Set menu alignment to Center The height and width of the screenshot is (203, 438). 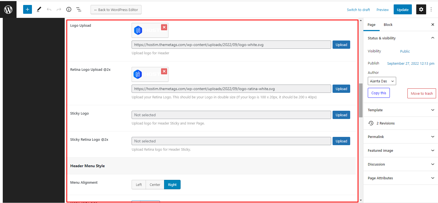[x=155, y=185]
